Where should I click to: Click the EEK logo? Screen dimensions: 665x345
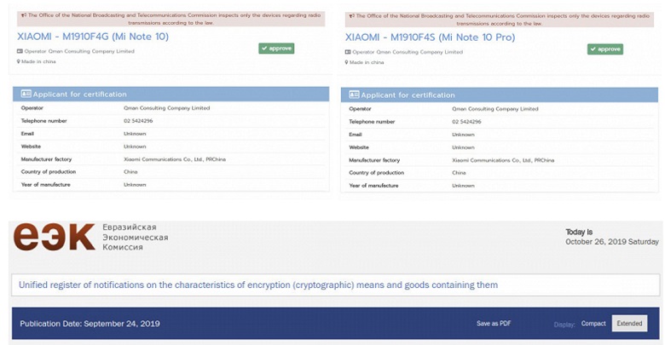coord(54,236)
